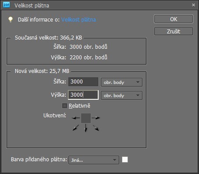This screenshot has width=199, height=174.
Task: Open the Velikost plátna help link
Action: pyautogui.click(x=78, y=20)
